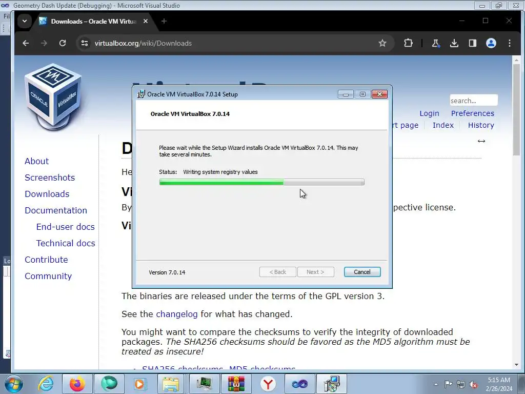Show hidden tray icons arrow
The image size is (525, 394).
click(x=436, y=384)
